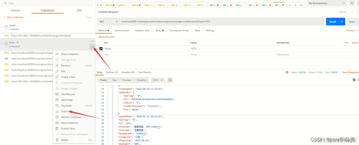This screenshot has width=359, height=145.
Task: Open the No Environment dropdown
Action: tap(327, 3)
